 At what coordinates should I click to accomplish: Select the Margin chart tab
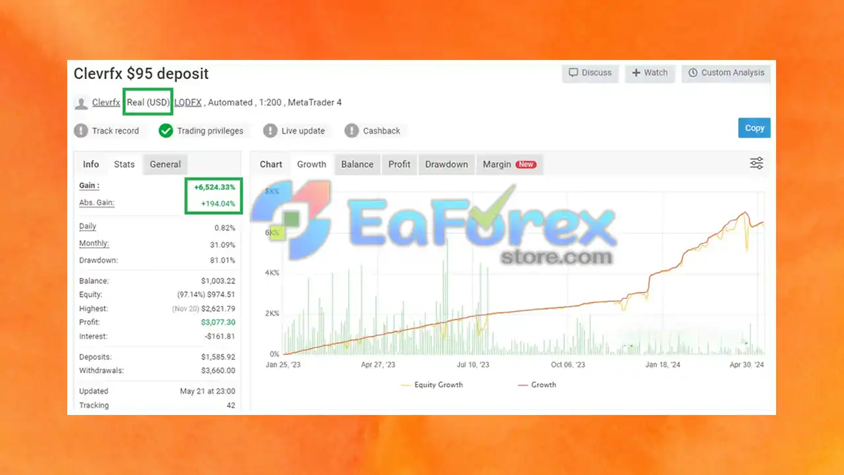509,164
